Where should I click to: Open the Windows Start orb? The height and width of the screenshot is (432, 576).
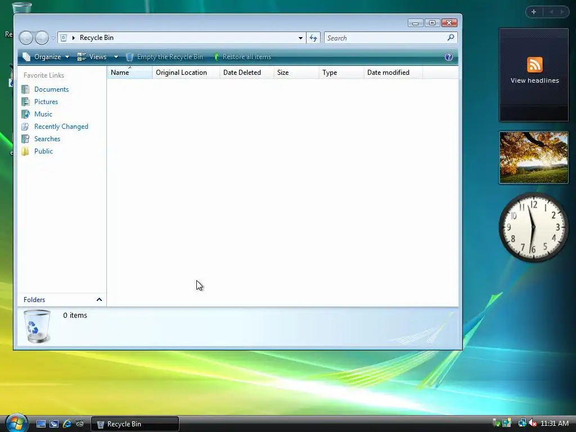[16, 423]
